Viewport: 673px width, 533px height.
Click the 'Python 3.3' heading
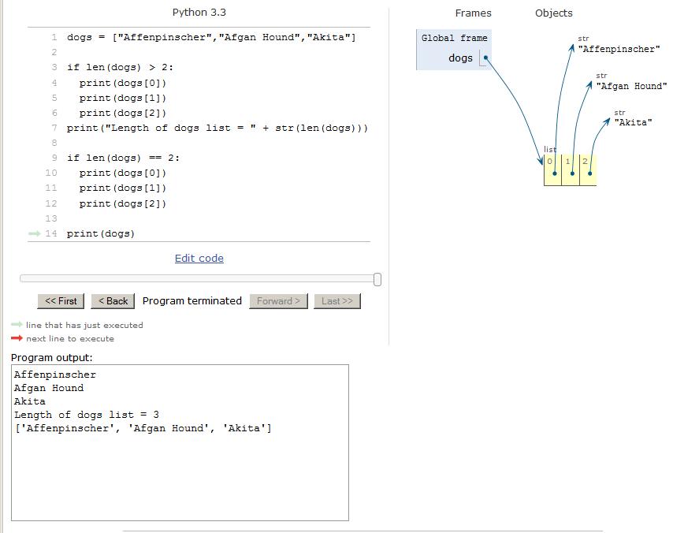(199, 13)
